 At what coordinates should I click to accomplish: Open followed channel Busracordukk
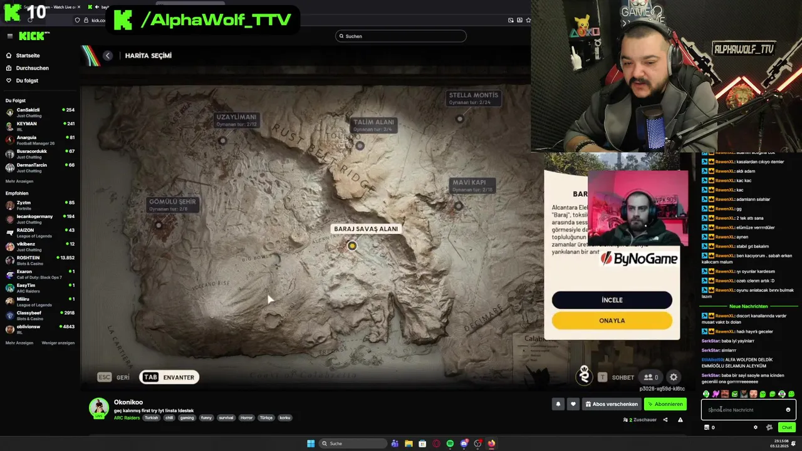40,153
